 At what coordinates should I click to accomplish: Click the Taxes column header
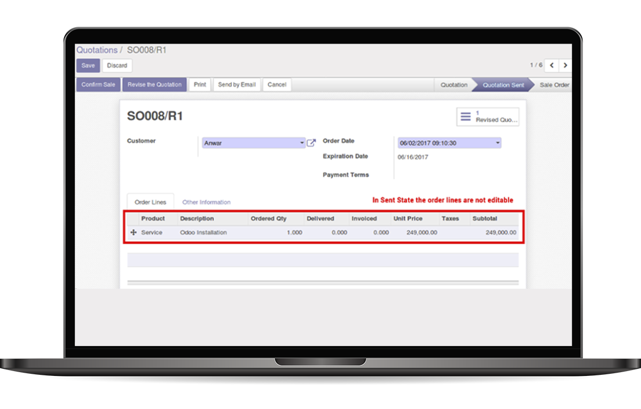450,218
